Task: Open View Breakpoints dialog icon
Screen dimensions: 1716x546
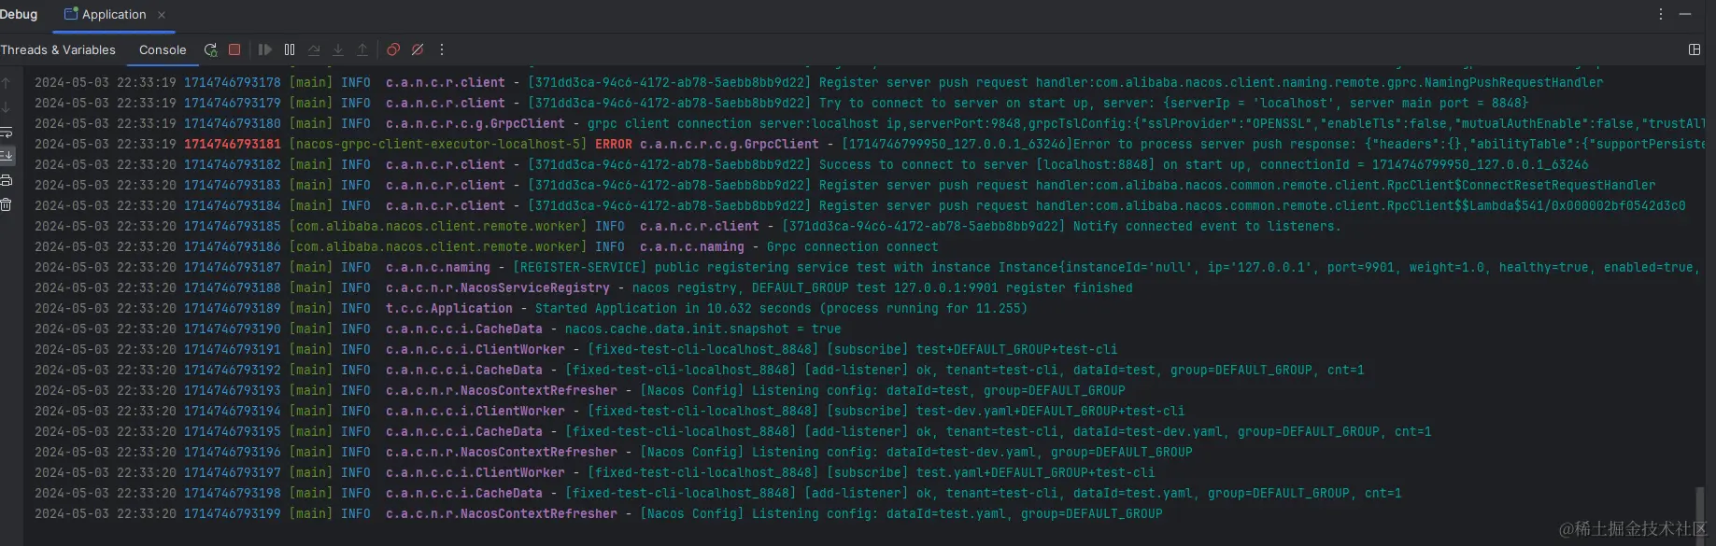Action: pos(393,49)
